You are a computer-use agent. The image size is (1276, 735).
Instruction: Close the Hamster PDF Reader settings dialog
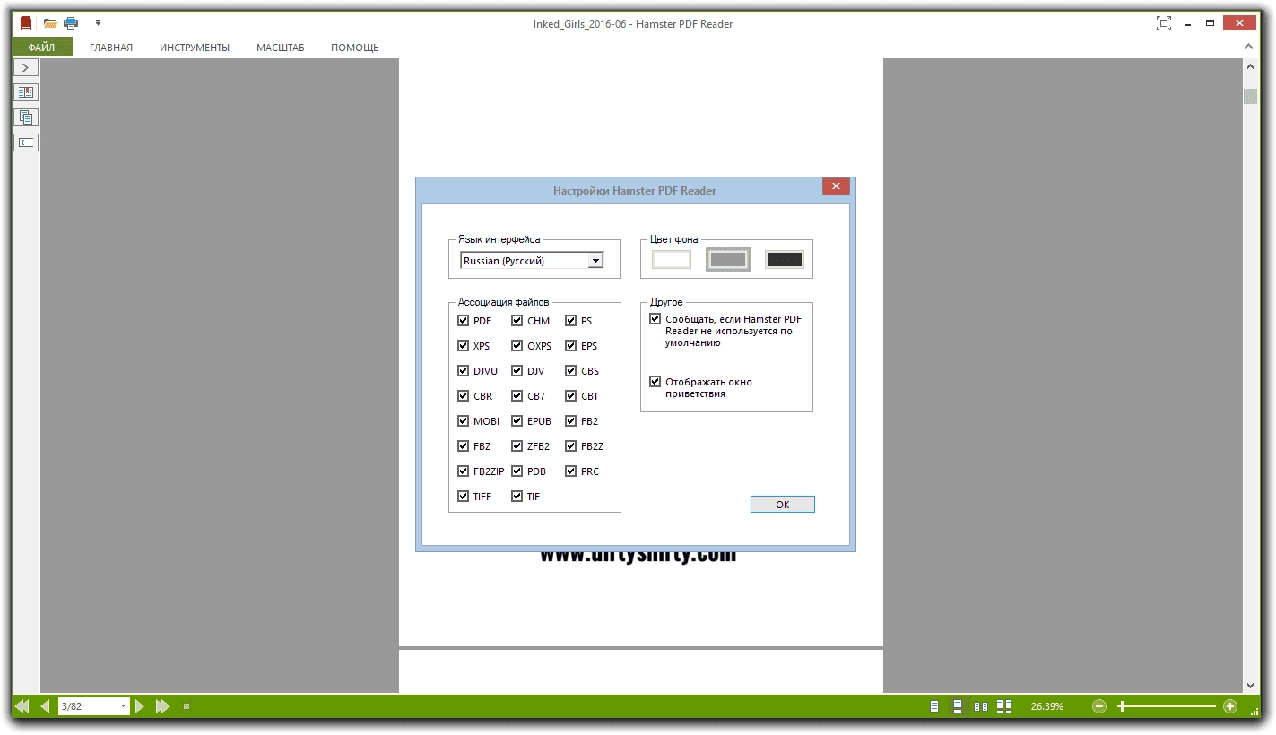pos(836,186)
